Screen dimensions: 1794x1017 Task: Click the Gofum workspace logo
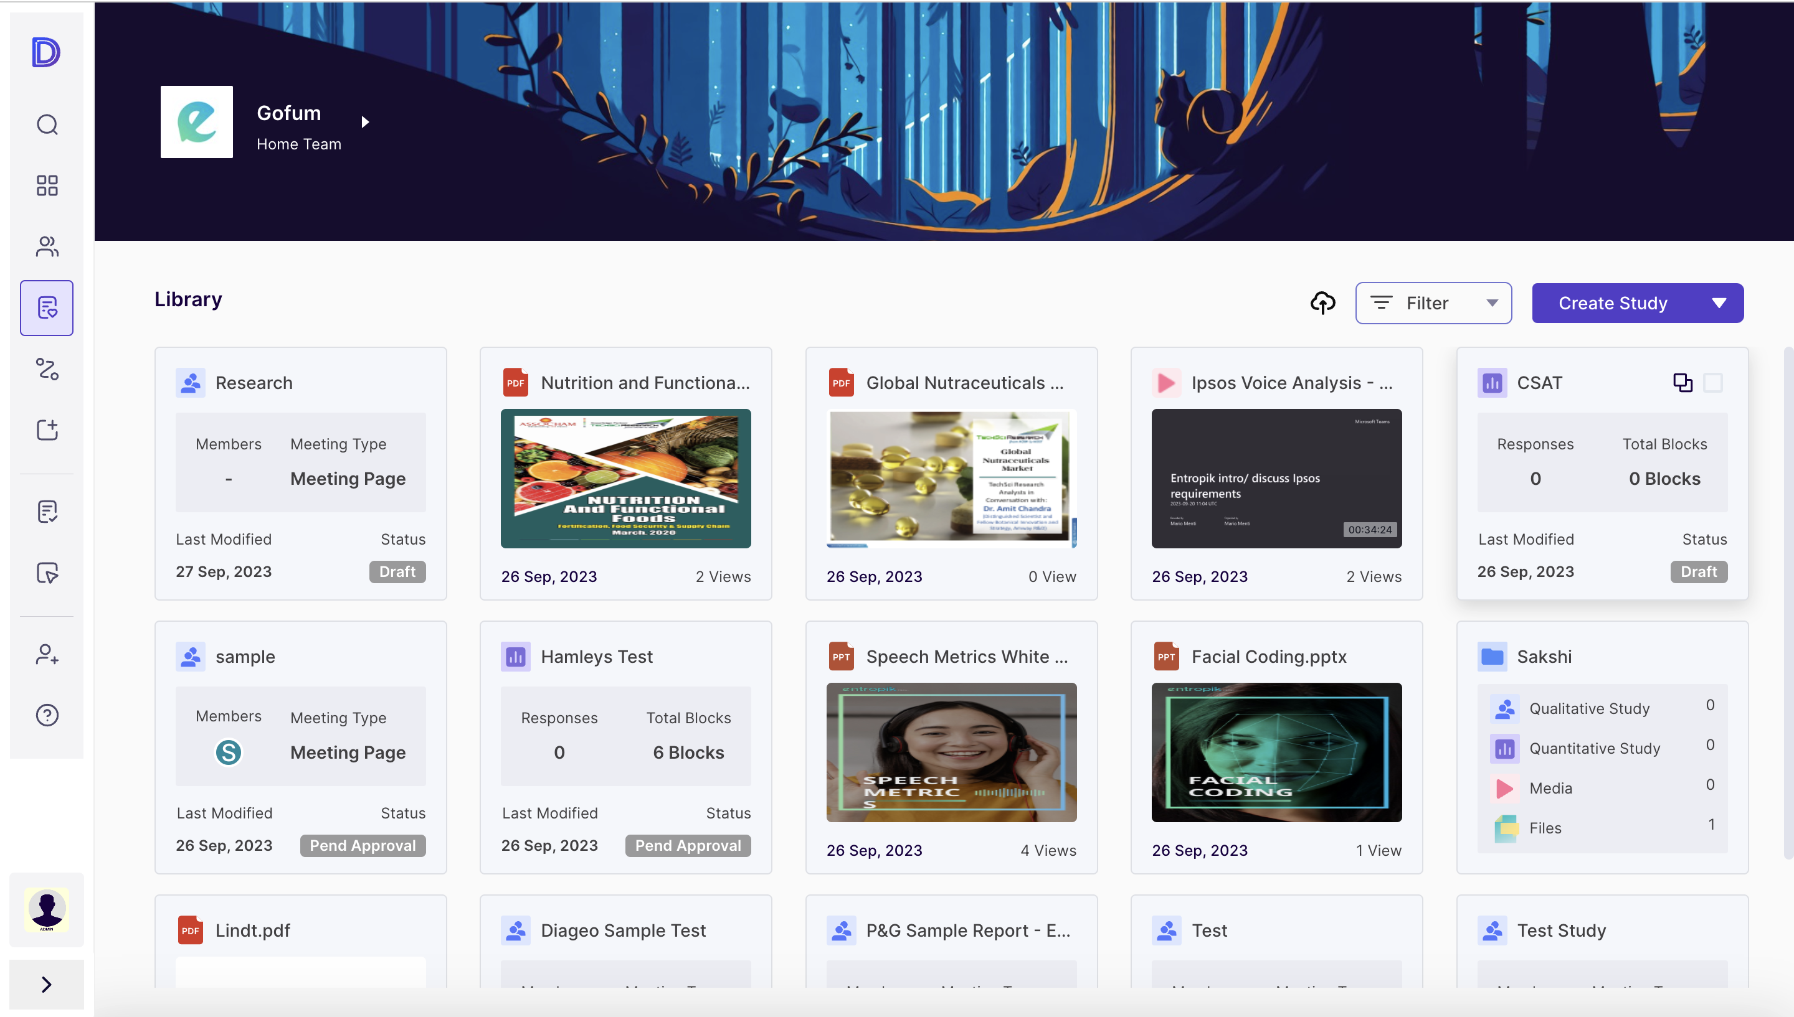tap(196, 121)
